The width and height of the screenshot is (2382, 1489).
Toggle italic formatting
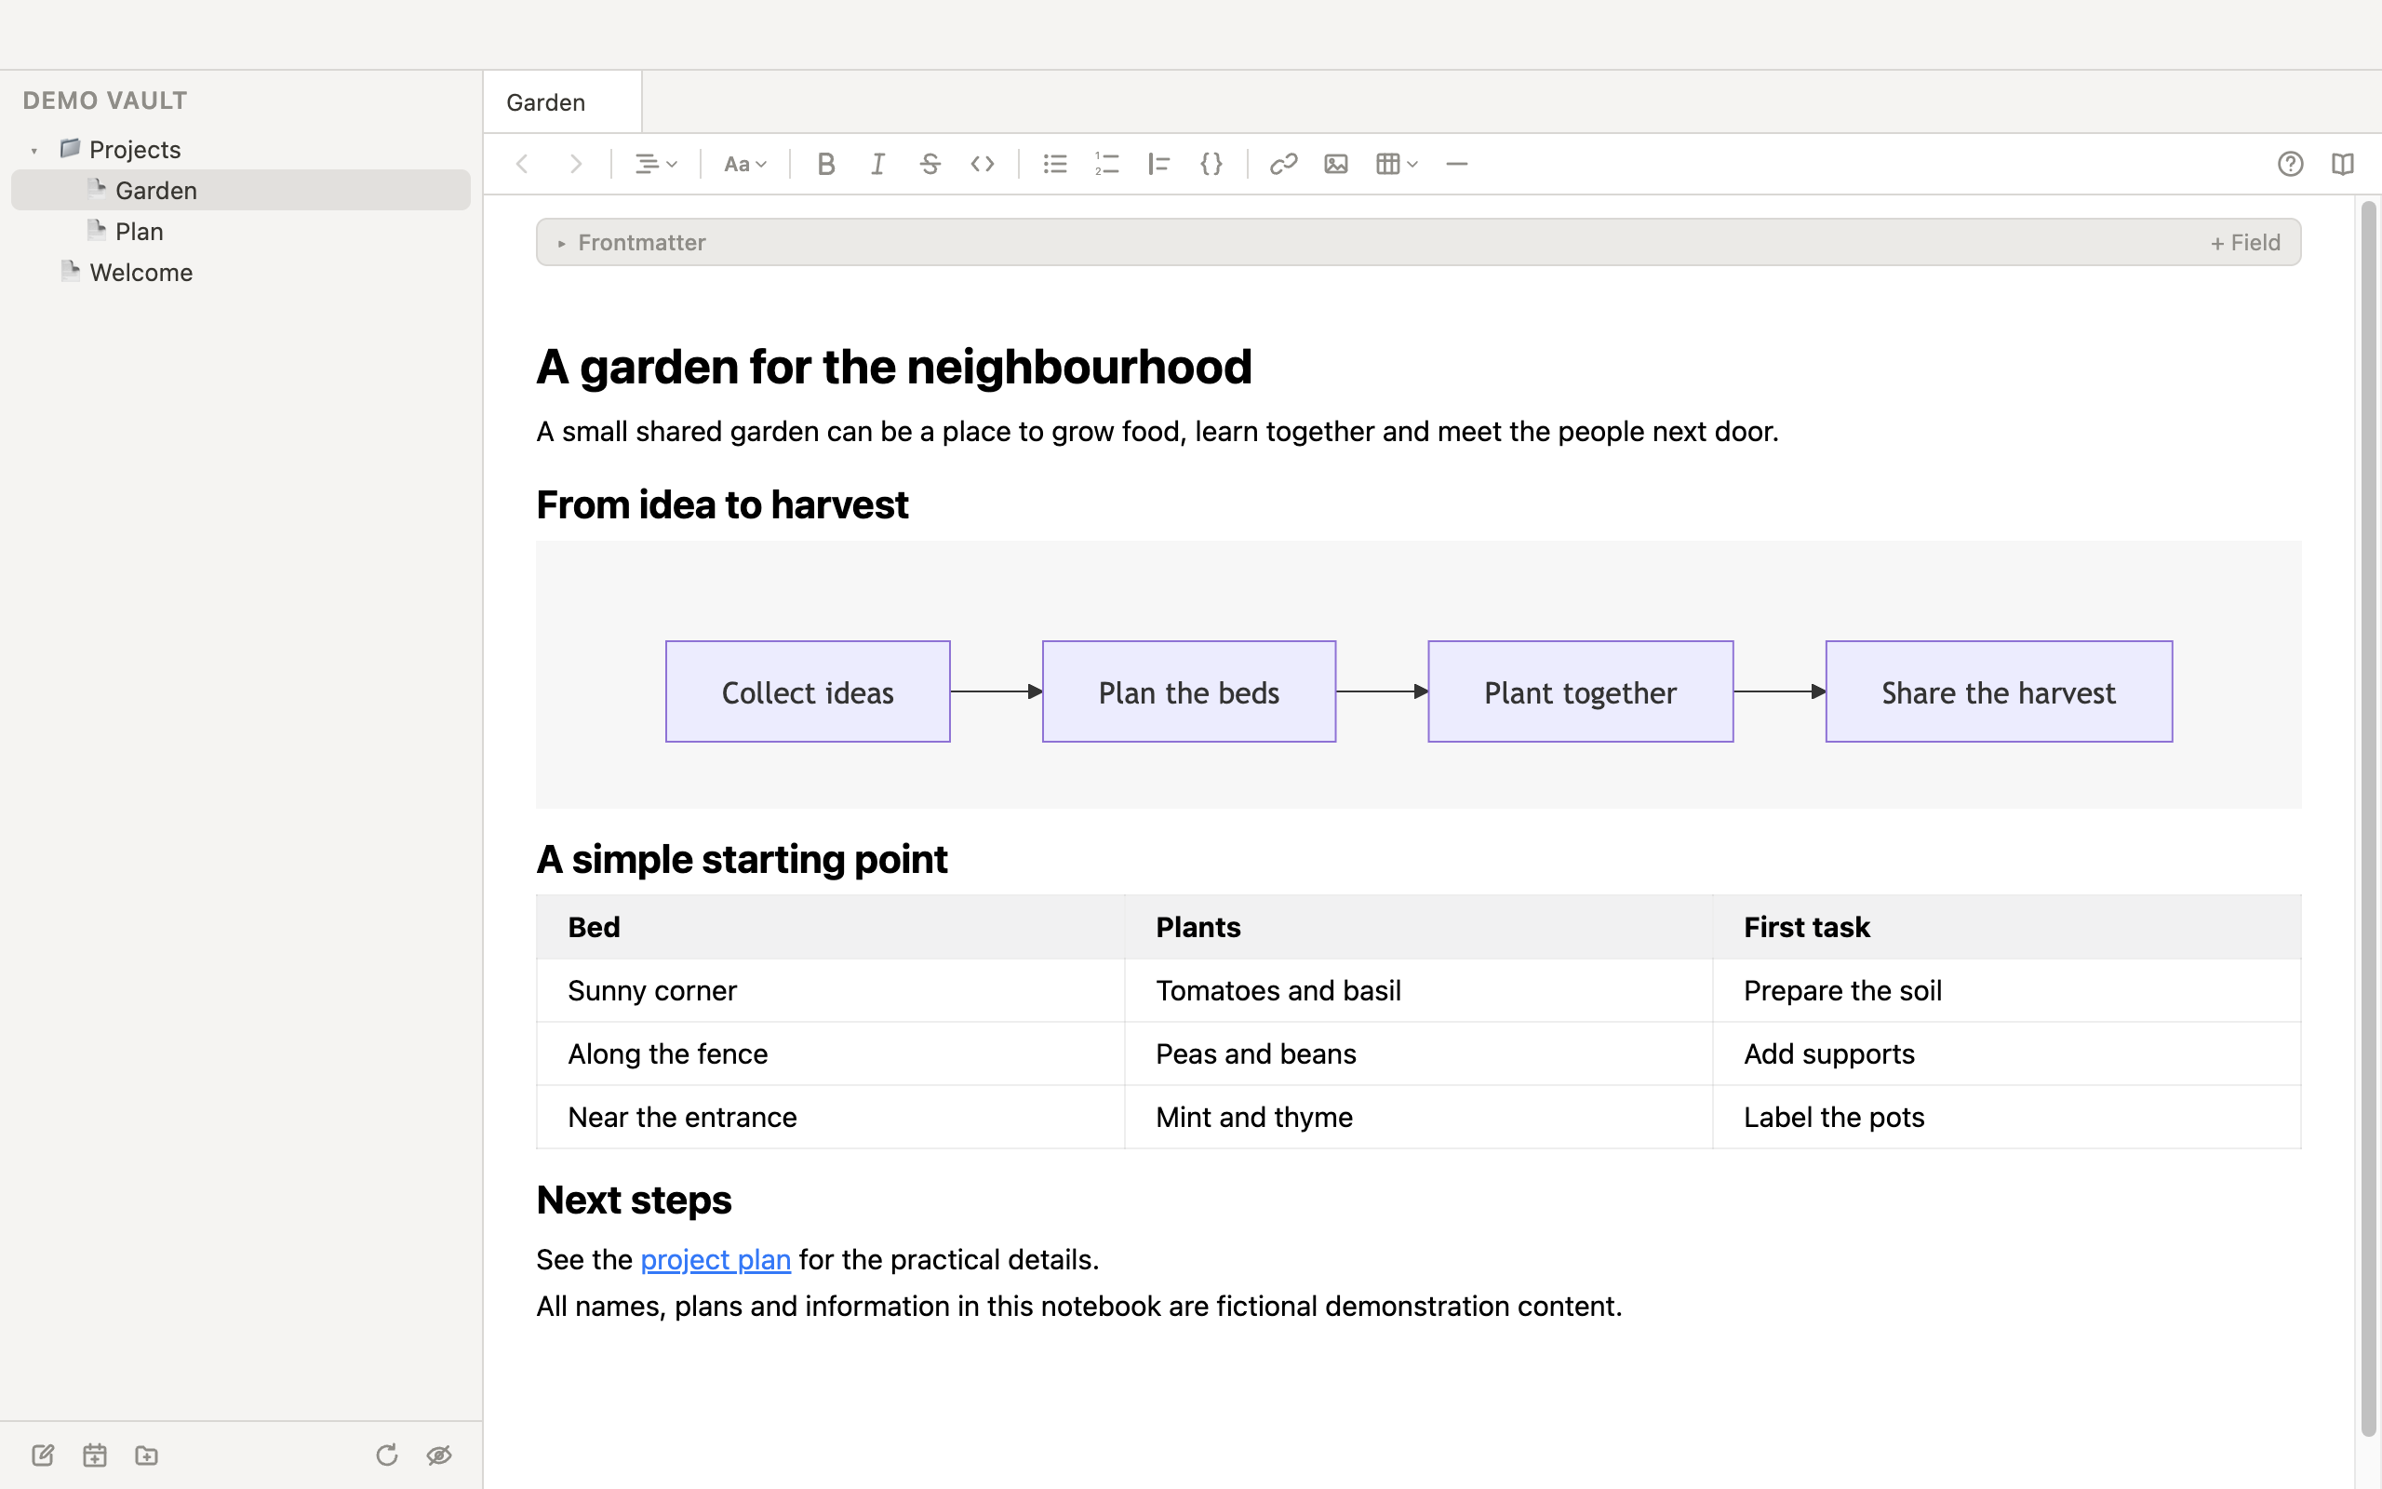pyautogui.click(x=878, y=164)
